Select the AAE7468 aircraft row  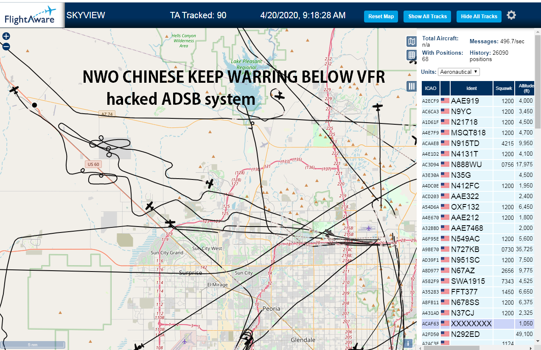click(x=478, y=228)
